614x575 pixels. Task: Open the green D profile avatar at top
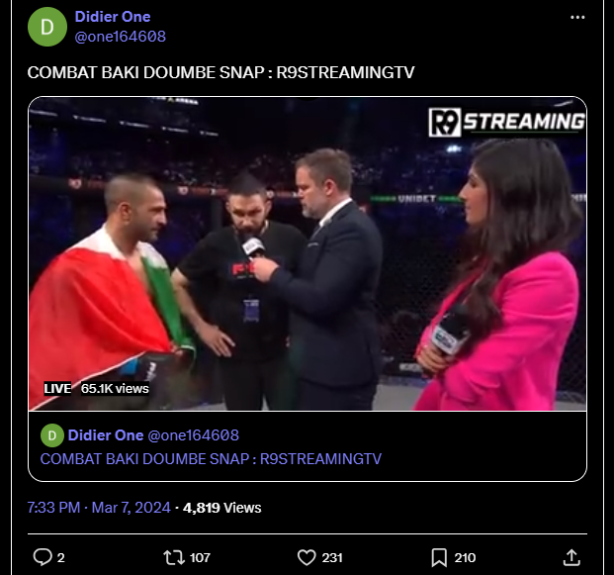coord(47,27)
